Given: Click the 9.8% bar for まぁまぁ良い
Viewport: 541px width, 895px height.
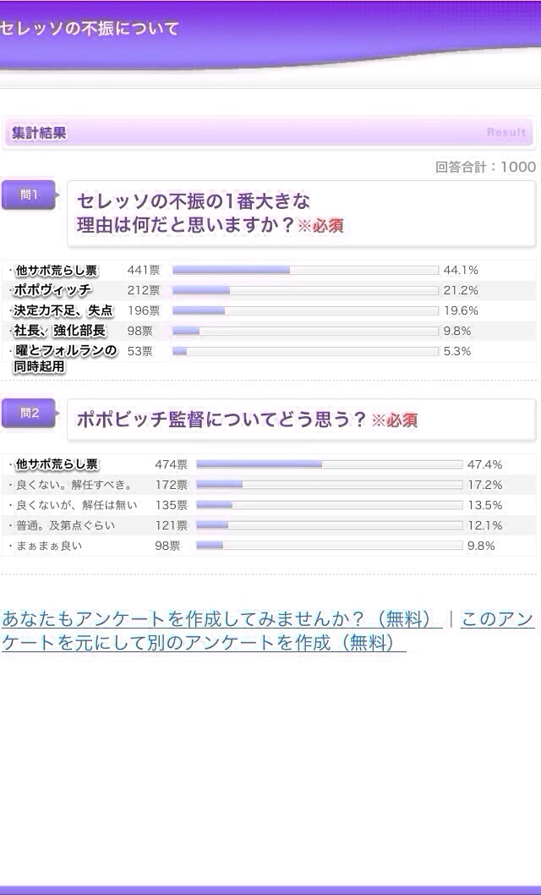Looking at the screenshot, I should pos(329,546).
